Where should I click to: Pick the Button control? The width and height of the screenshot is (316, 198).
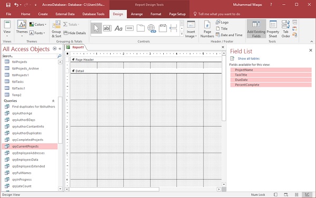pyautogui.click(x=130, y=28)
